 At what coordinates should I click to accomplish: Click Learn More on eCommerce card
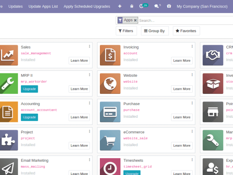(x=182, y=146)
